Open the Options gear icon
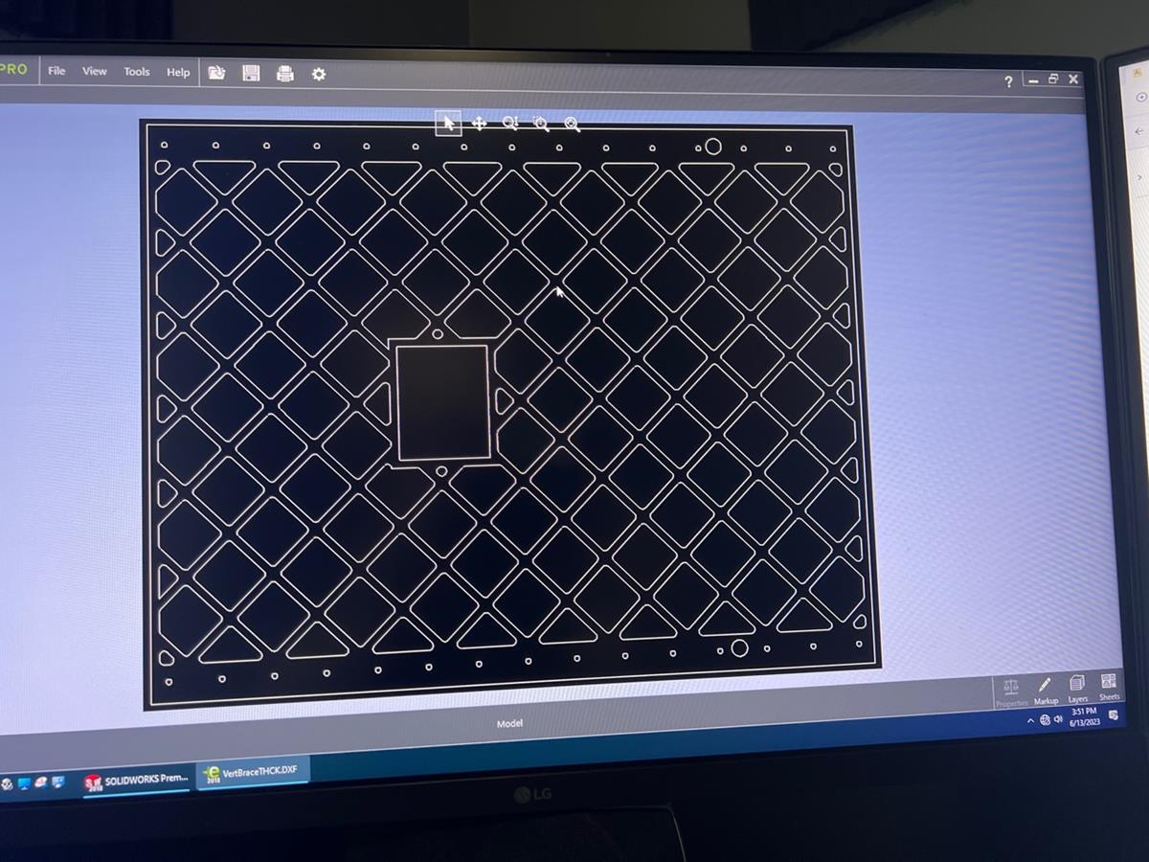The image size is (1149, 862). coord(319,74)
